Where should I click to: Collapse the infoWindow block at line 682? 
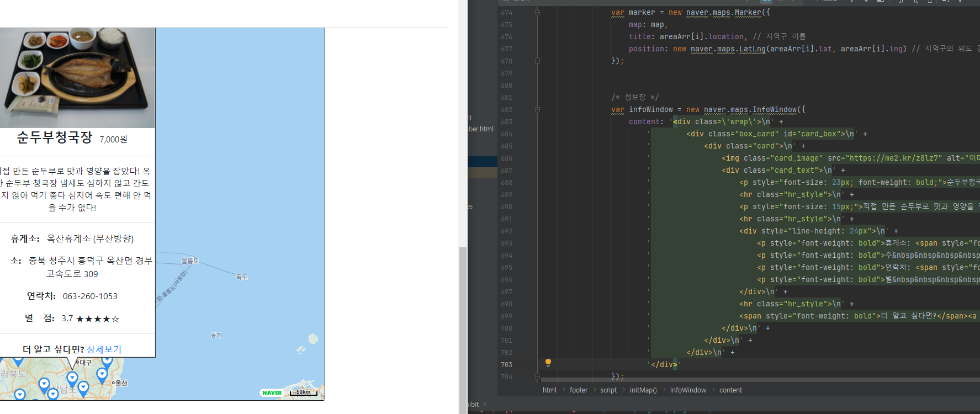click(537, 109)
